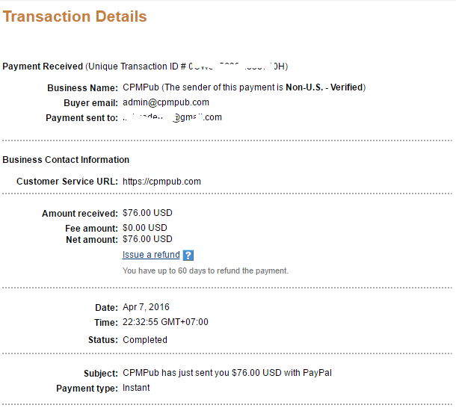456x408 pixels.
Task: Click the Payment sent to gmail address
Action: pos(172,117)
